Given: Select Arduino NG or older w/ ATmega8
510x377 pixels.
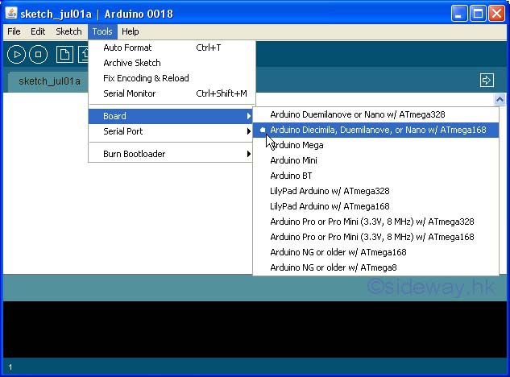Looking at the screenshot, I should click(x=375, y=267).
